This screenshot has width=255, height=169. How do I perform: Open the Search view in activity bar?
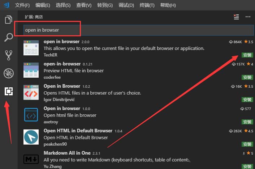pyautogui.click(x=8, y=37)
